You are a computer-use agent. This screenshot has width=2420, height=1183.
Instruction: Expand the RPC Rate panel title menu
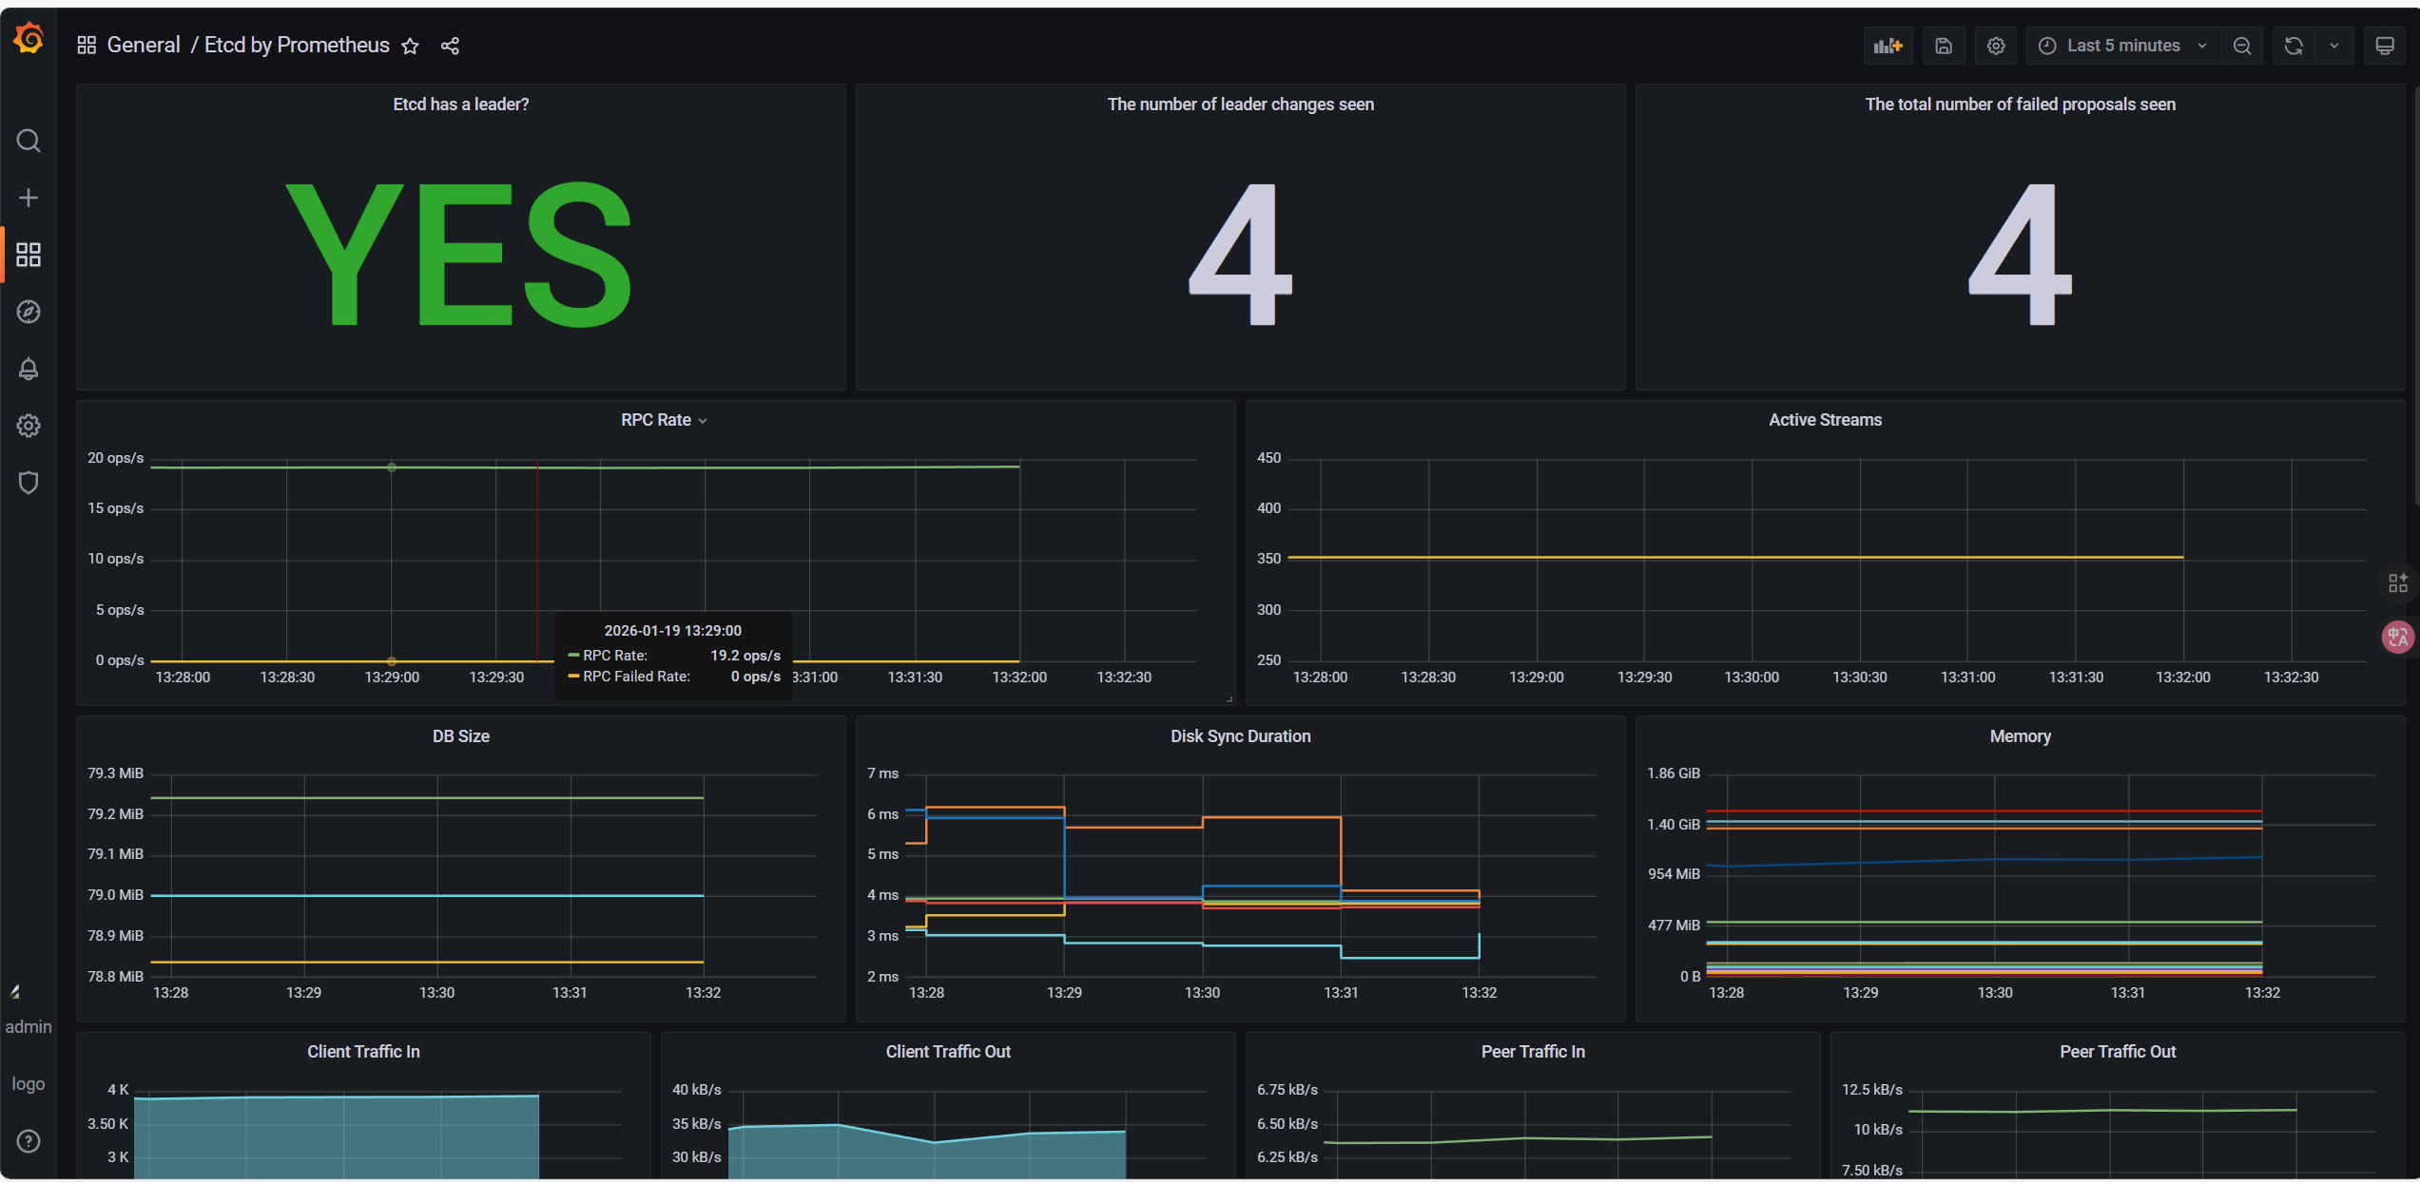pyautogui.click(x=663, y=420)
